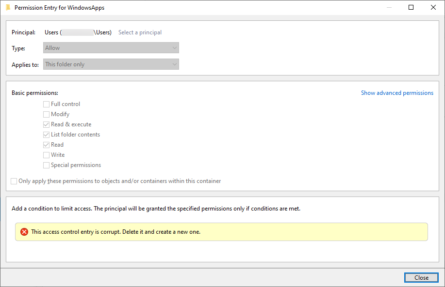445x287 pixels.
Task: Open the Type dropdown showing Allow
Action: point(111,48)
